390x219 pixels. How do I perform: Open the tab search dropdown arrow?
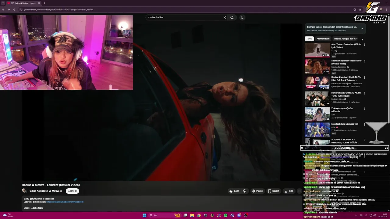(3, 3)
